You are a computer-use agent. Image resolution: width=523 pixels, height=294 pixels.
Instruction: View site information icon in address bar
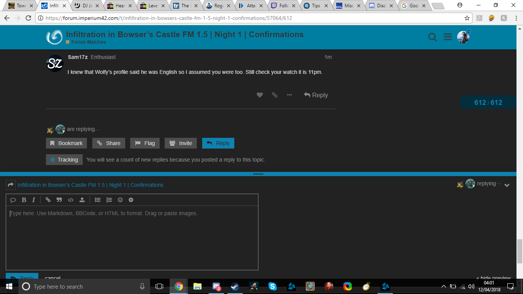tap(41, 18)
